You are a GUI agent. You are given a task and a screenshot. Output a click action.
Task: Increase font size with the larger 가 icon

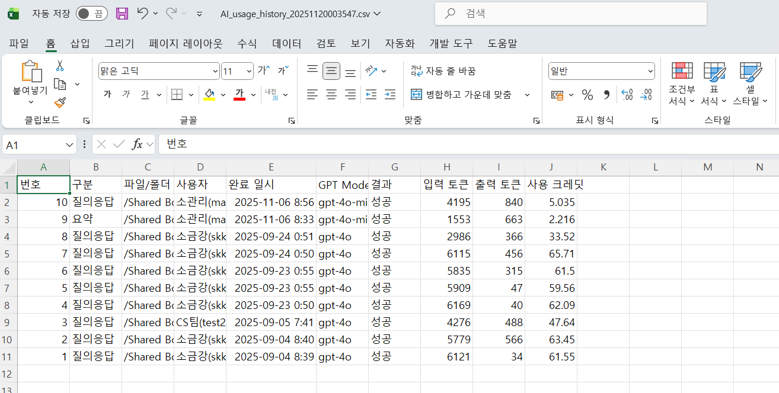tap(264, 71)
